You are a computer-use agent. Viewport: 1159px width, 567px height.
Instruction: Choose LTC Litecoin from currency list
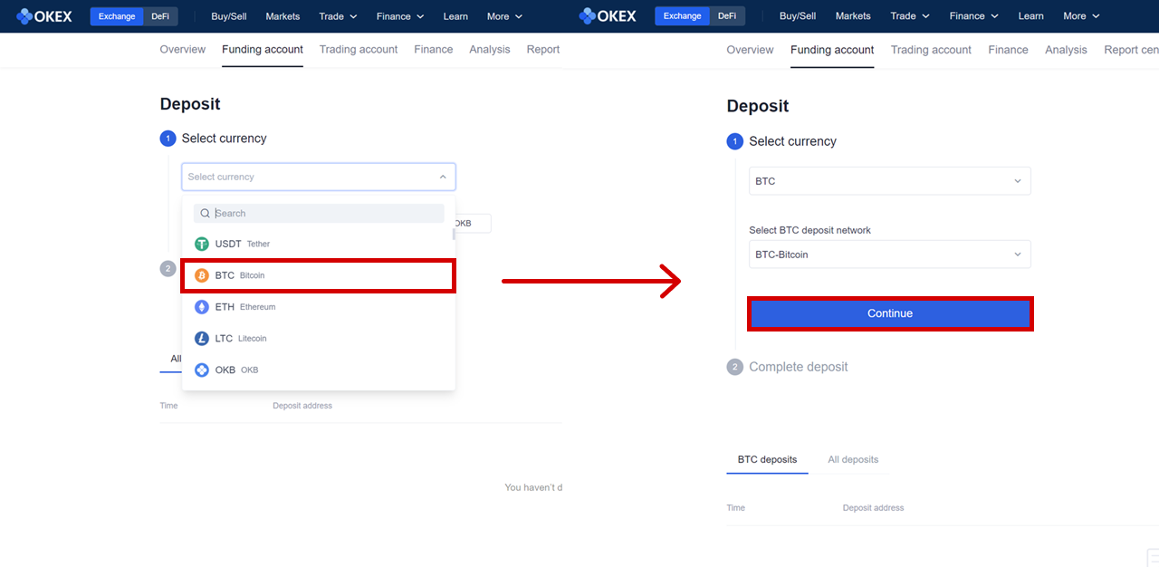(319, 339)
